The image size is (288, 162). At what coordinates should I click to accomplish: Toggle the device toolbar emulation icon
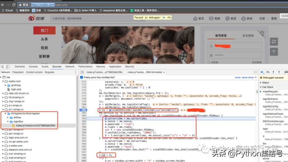pos(7,66)
